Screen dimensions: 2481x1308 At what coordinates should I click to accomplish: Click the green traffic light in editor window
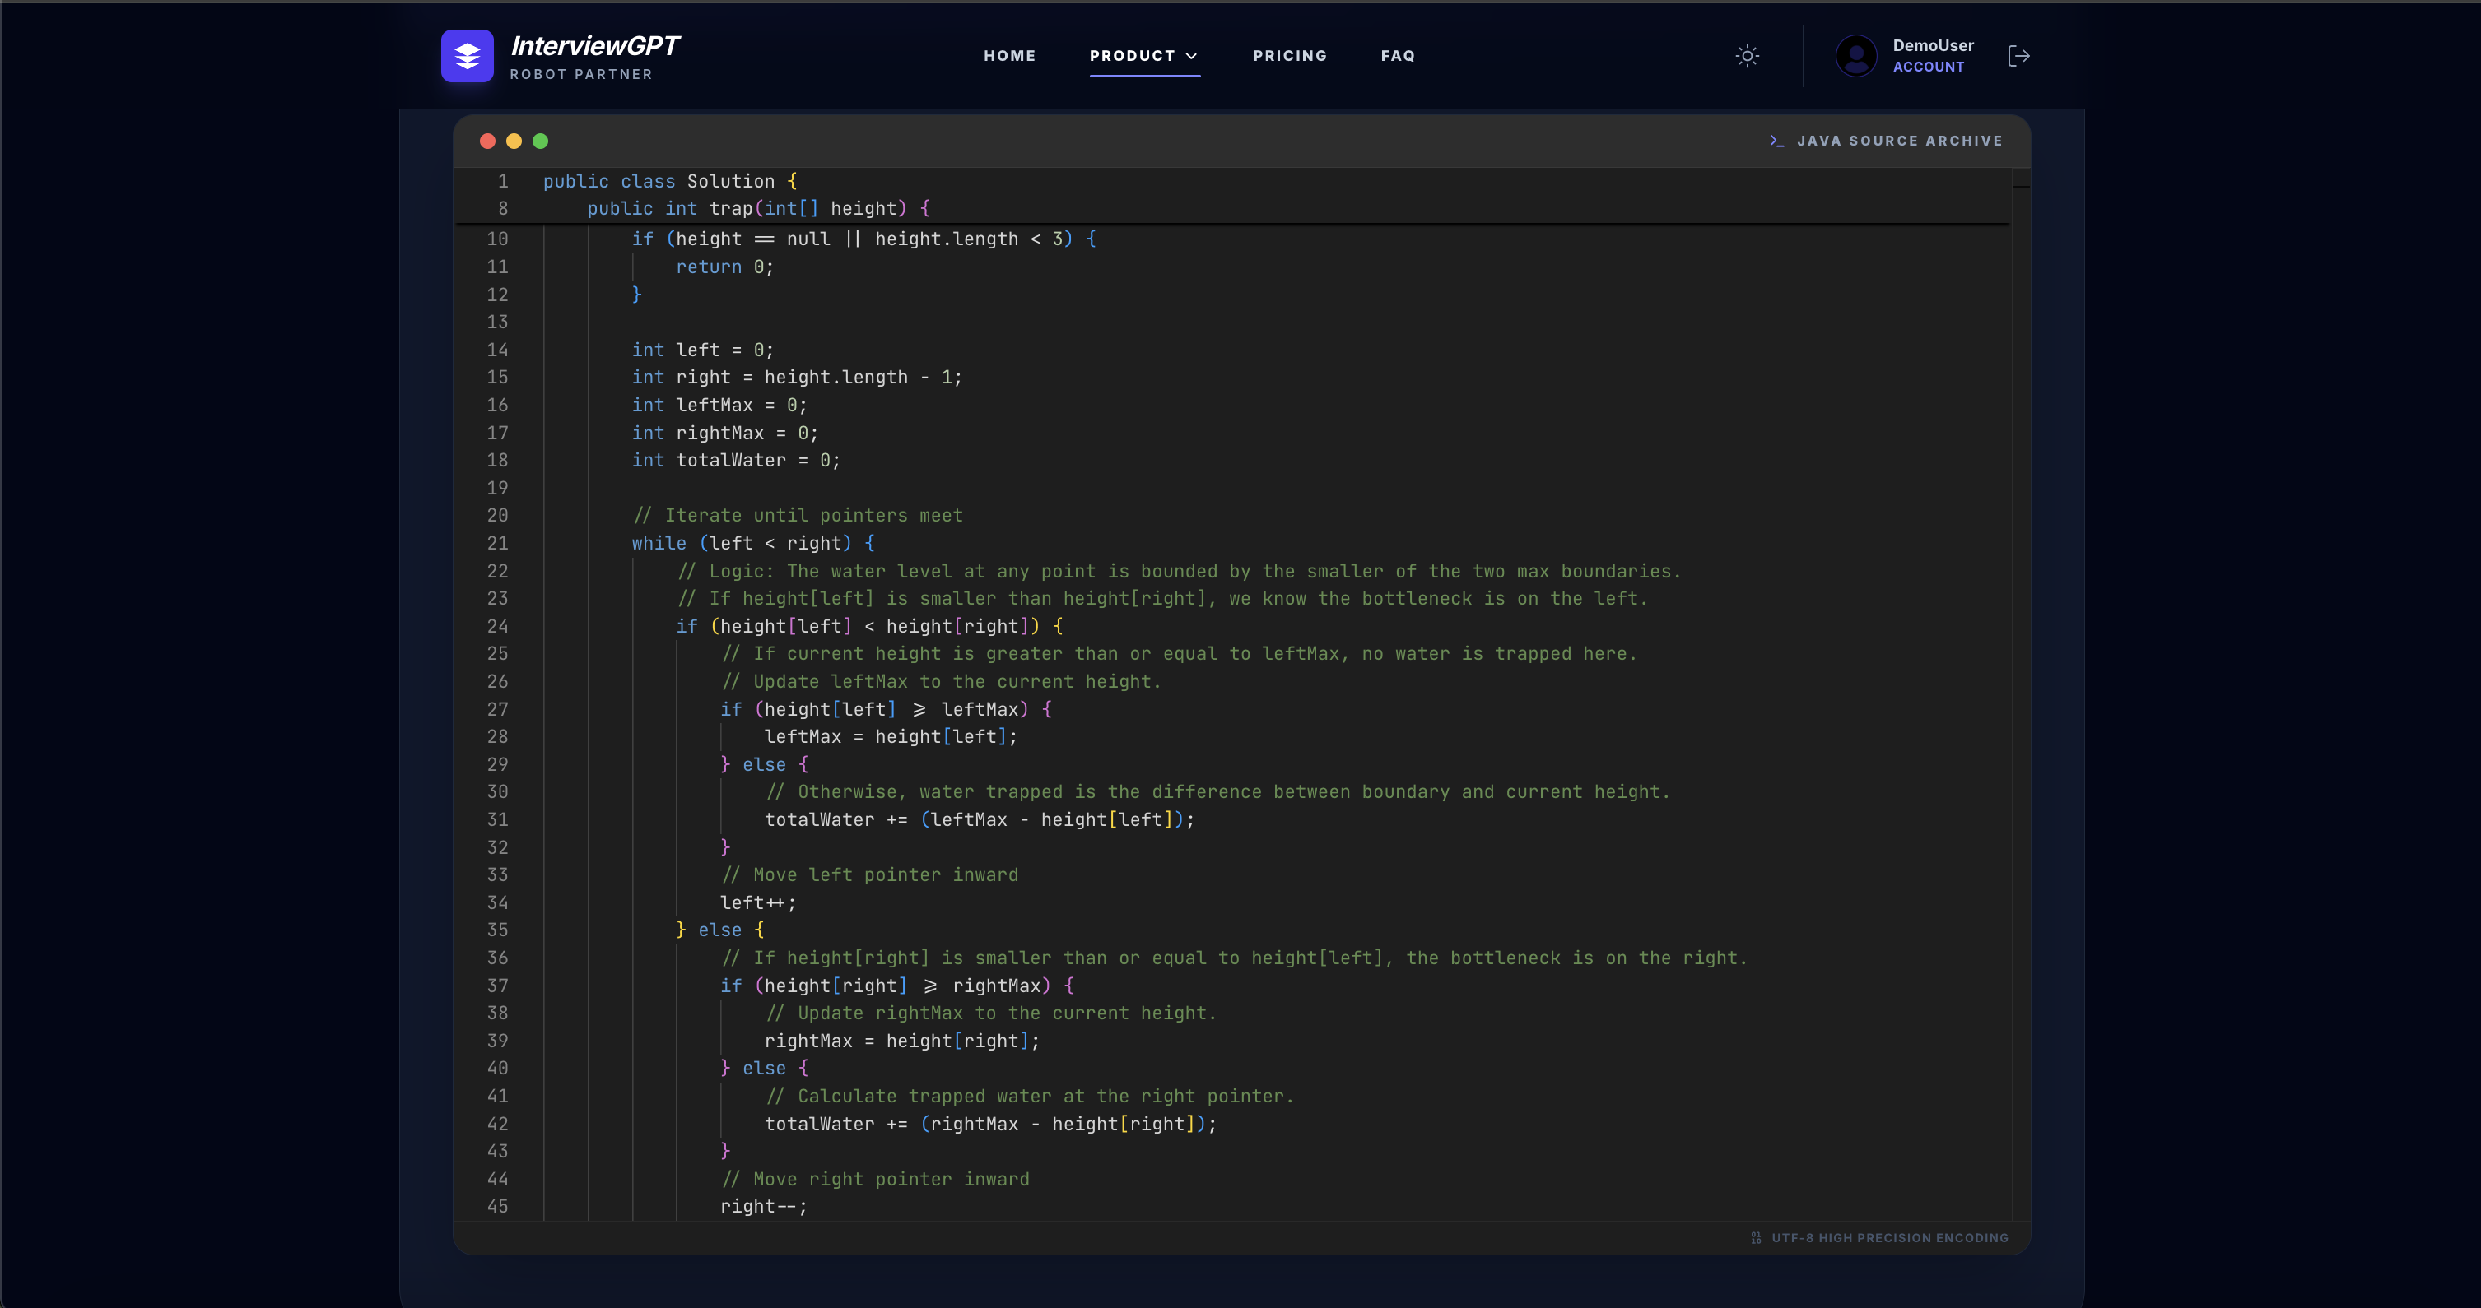point(542,141)
